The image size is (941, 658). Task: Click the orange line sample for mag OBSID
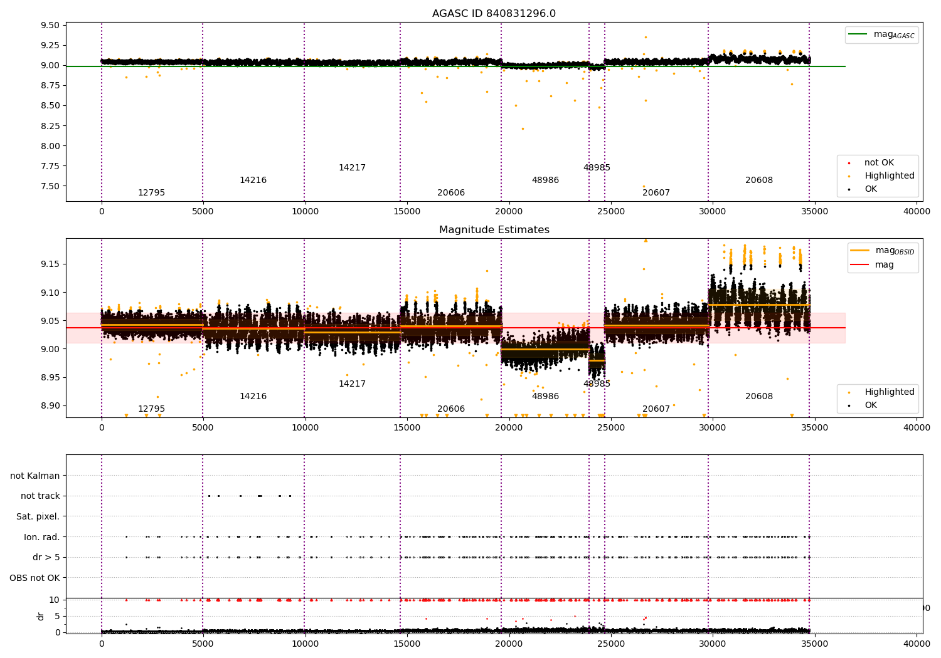(x=859, y=251)
